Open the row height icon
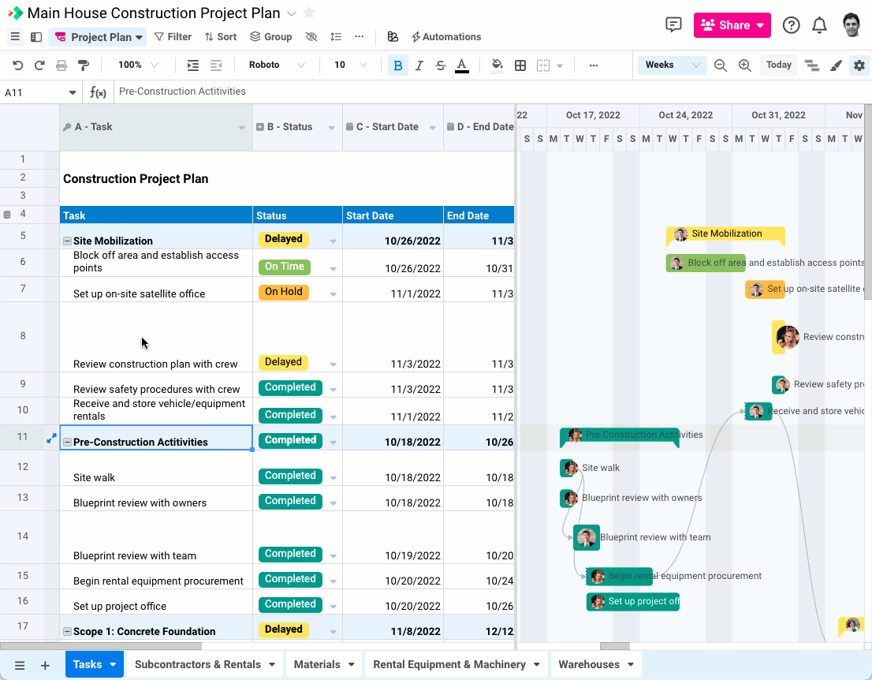The width and height of the screenshot is (872, 680). (336, 37)
